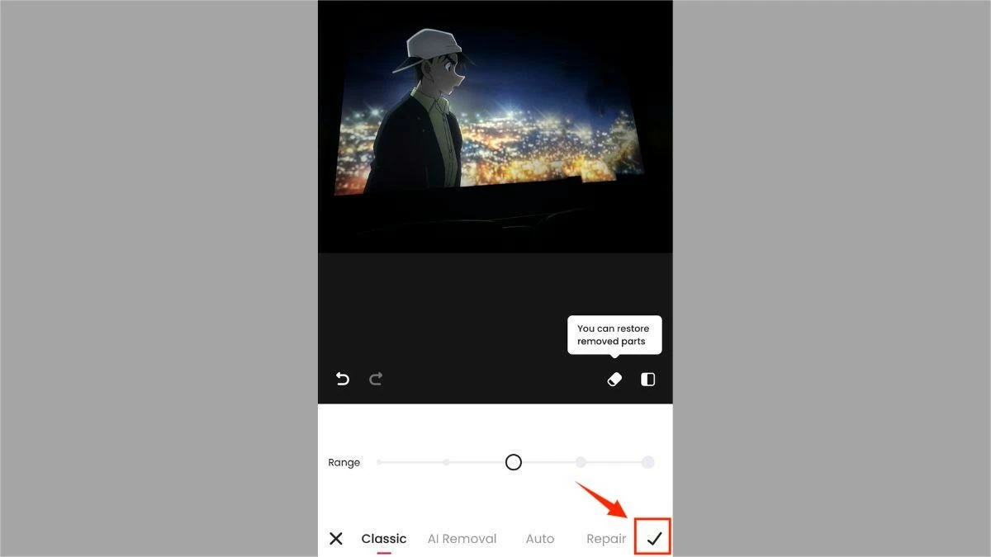Undo the last removal edit
This screenshot has width=991, height=557.
coord(342,379)
